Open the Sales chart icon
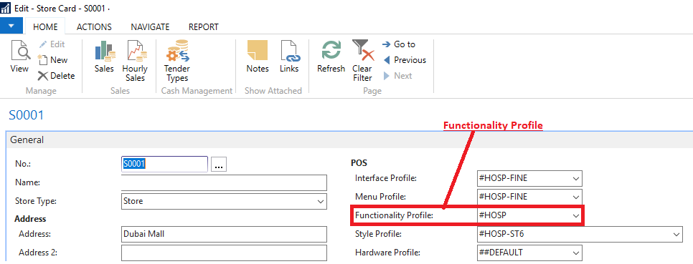 pyautogui.click(x=105, y=50)
